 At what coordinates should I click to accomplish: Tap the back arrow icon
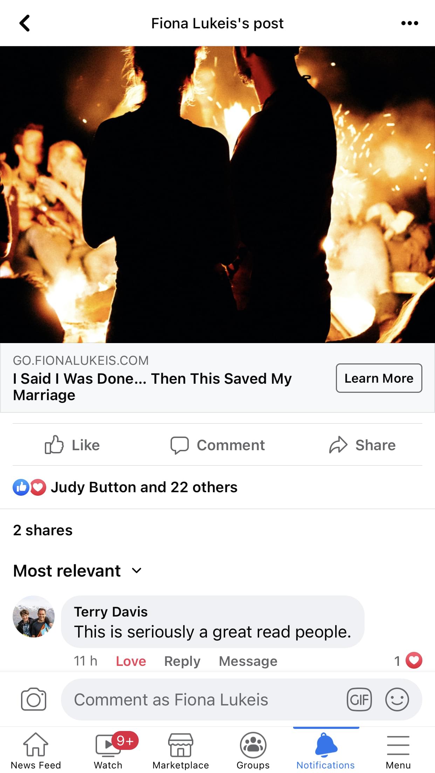(25, 23)
